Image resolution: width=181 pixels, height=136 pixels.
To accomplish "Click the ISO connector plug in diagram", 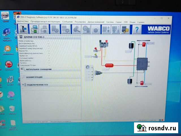I will click(x=98, y=73).
